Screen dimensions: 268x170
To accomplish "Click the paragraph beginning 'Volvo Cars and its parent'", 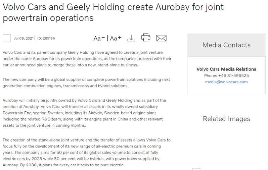I will [x=87, y=59].
